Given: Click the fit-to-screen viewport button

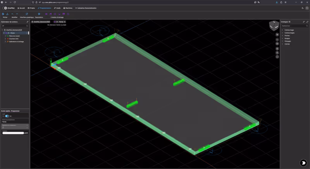Looking at the screenshot, I should 277,57.
